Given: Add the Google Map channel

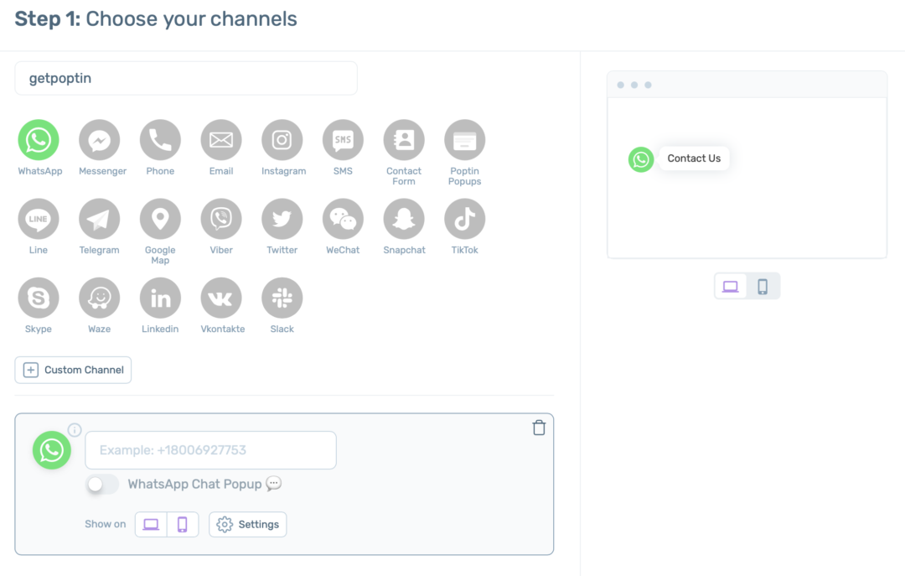Looking at the screenshot, I should click(x=160, y=219).
